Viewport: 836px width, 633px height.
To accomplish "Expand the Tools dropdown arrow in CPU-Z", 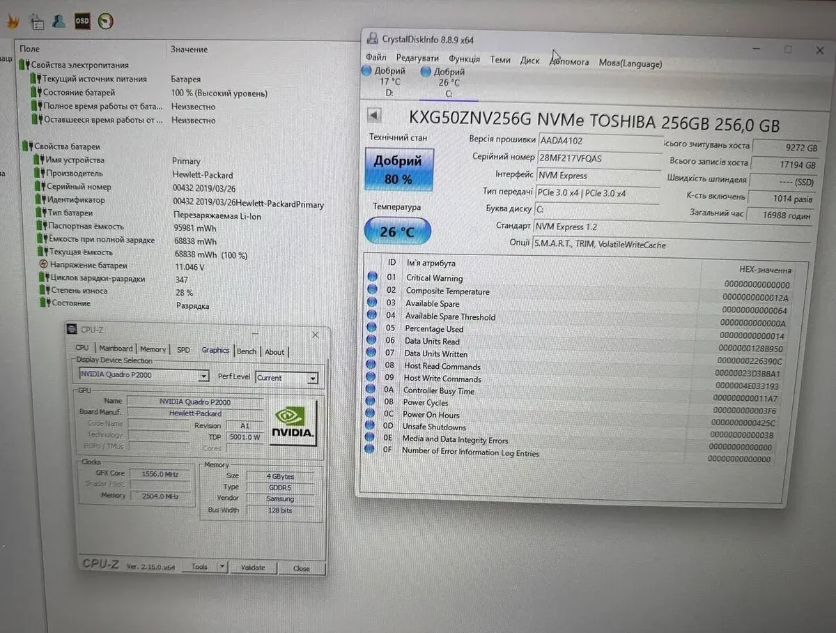I will click(x=222, y=567).
